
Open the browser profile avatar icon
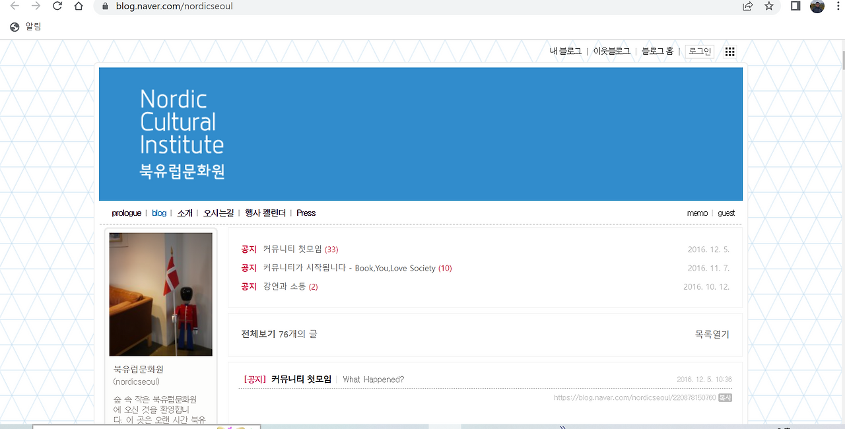817,7
